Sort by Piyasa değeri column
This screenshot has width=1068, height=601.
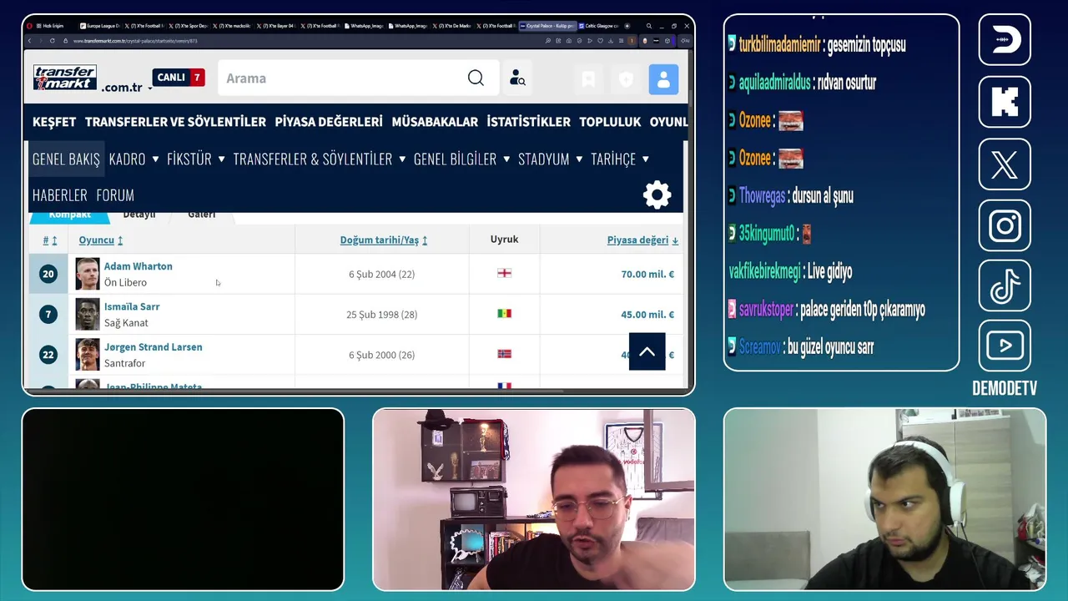coord(642,240)
